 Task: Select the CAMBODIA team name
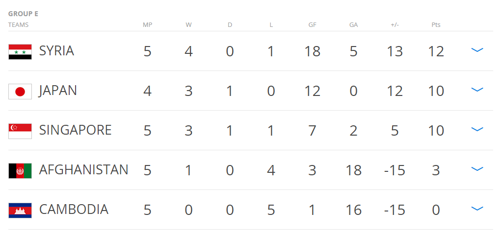74,210
